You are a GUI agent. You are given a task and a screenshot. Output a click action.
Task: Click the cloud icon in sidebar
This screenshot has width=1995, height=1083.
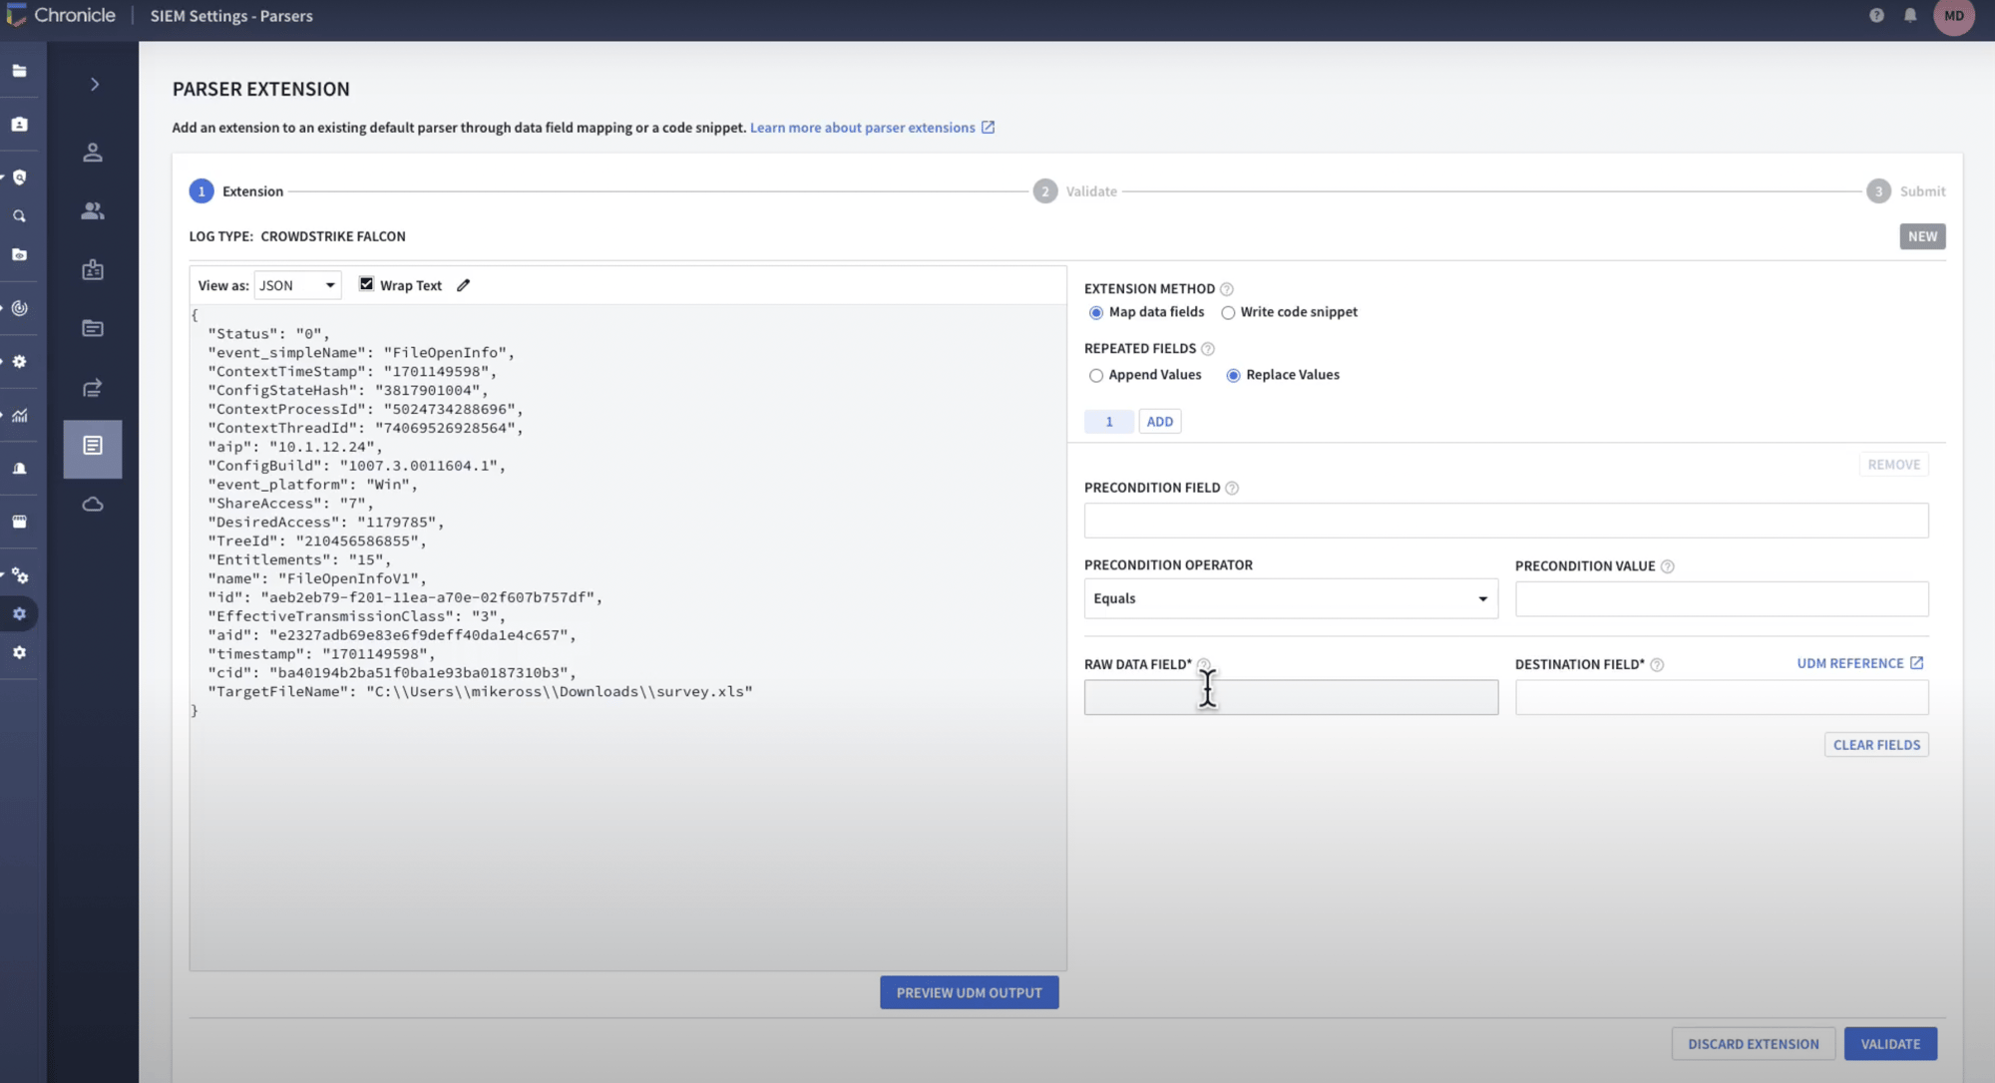coord(93,505)
